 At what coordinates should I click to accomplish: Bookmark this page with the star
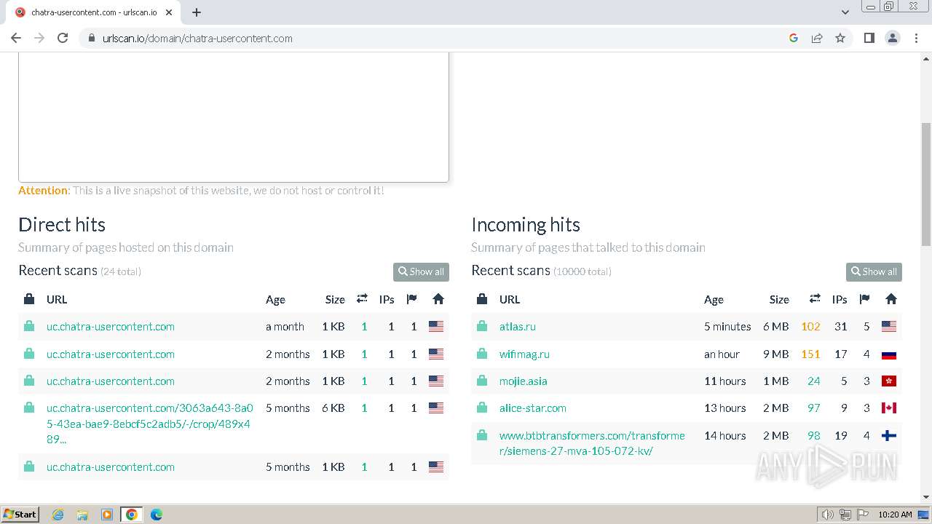(x=840, y=38)
